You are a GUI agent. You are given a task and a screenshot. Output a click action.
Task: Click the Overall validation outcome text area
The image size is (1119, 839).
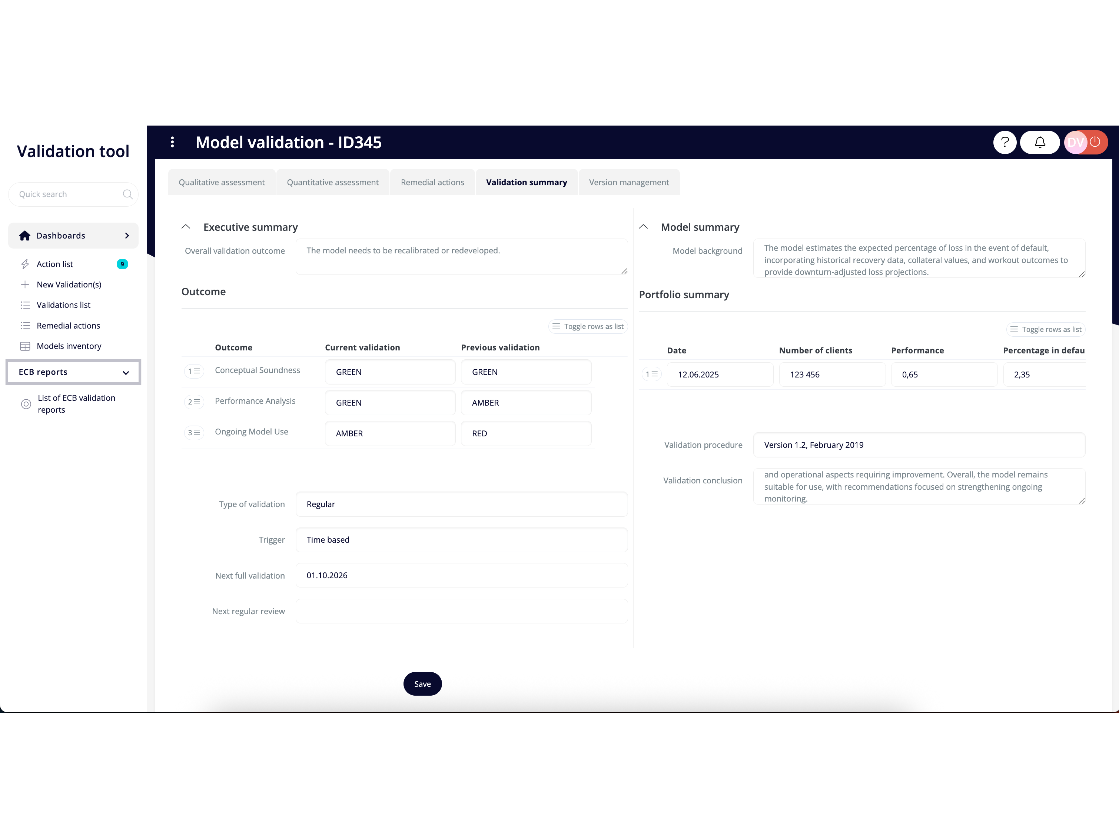(x=461, y=257)
